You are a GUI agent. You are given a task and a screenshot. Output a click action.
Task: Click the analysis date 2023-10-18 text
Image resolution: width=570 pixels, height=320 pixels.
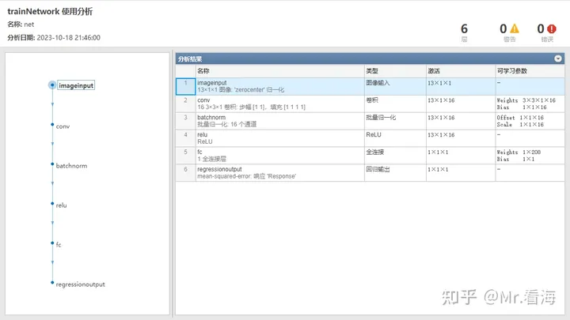[x=68, y=37]
